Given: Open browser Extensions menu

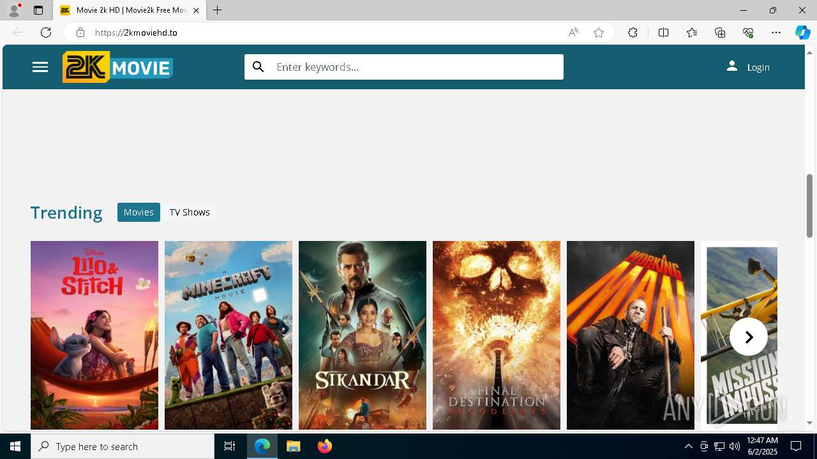Looking at the screenshot, I should [633, 33].
